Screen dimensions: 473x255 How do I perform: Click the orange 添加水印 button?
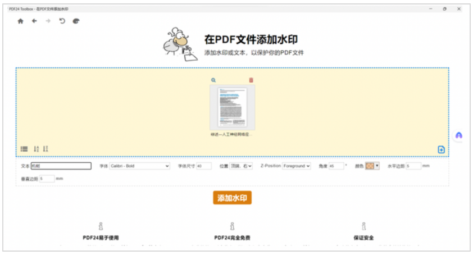pos(232,198)
